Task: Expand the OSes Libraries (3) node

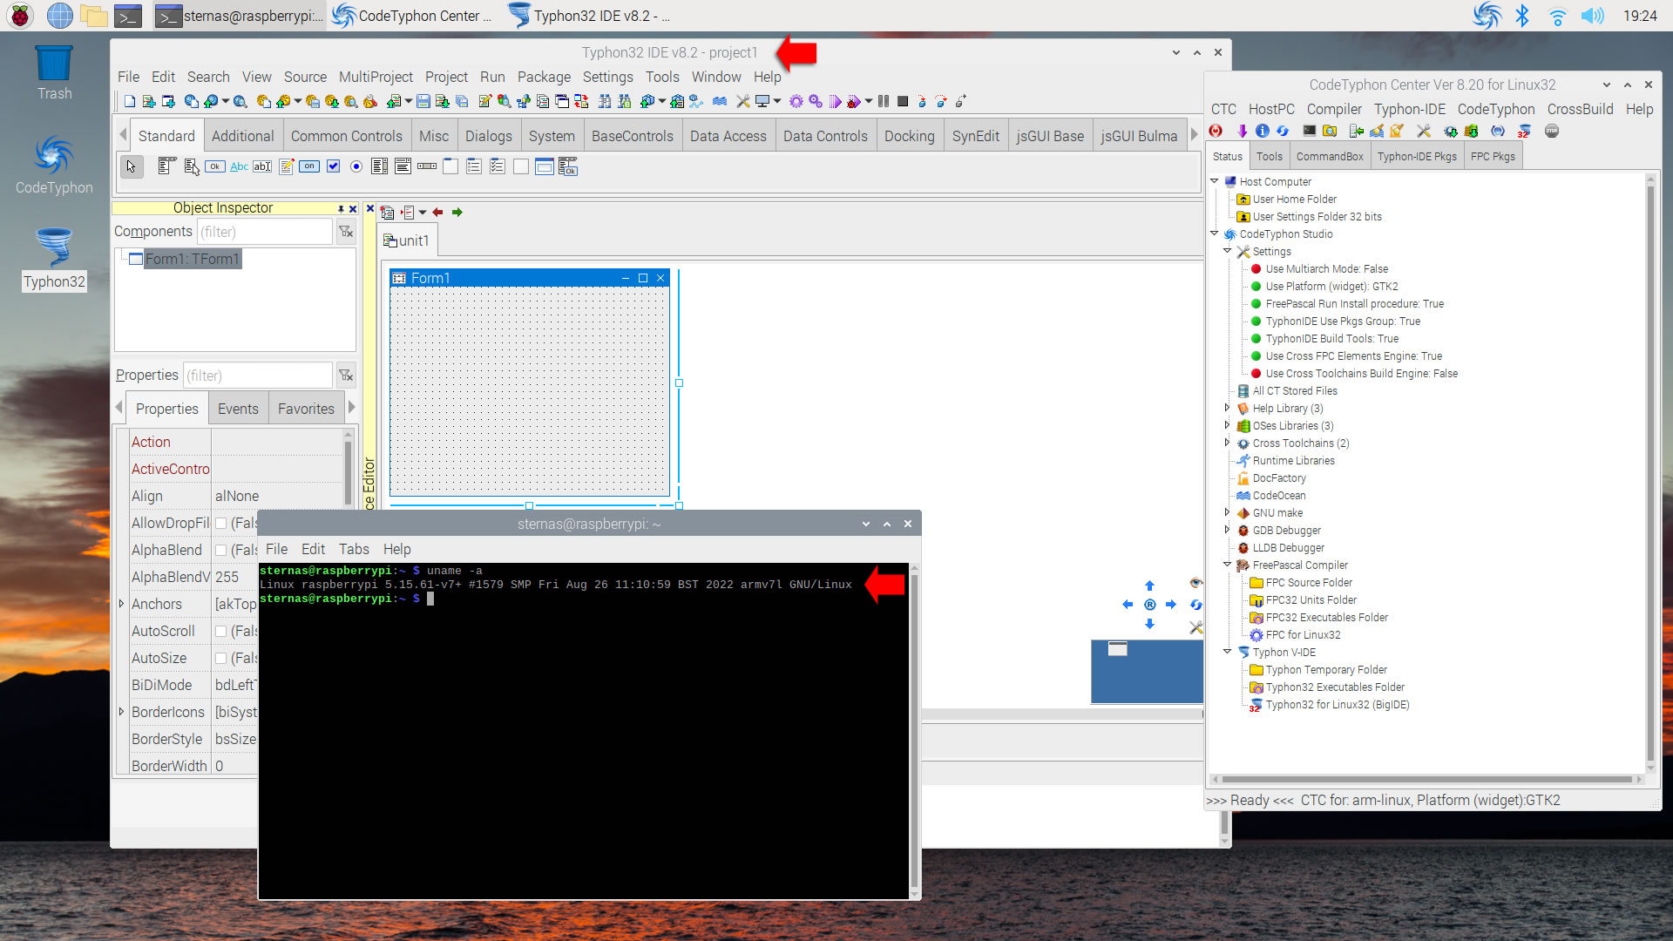Action: [1228, 425]
